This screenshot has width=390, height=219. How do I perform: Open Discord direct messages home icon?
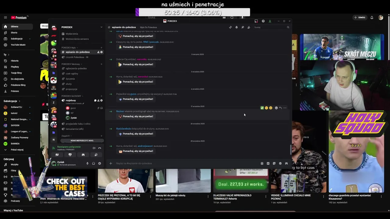(x=54, y=28)
